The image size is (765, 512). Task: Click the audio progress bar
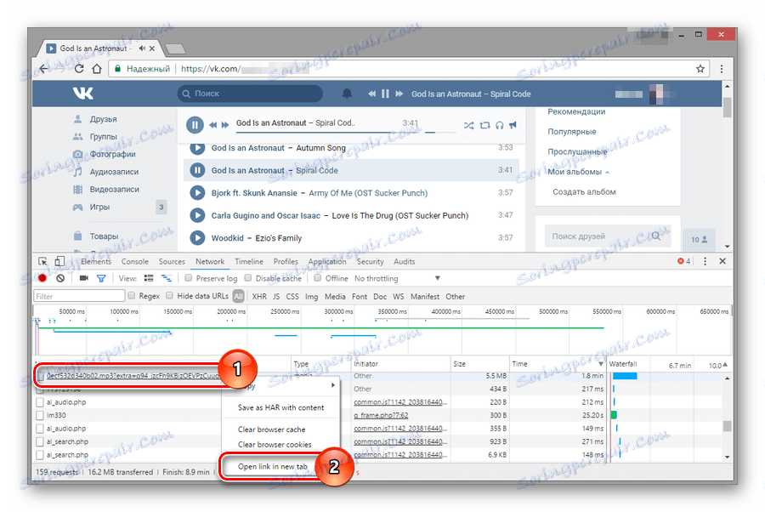coord(327,133)
